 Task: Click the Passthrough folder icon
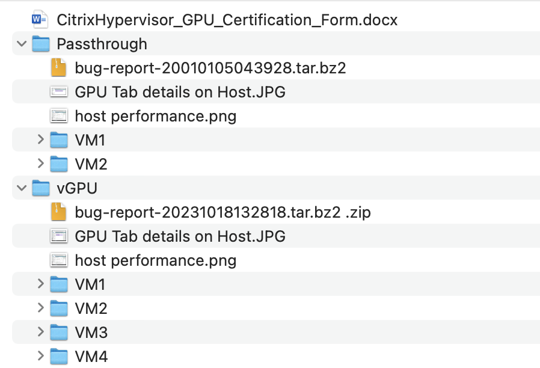point(41,44)
